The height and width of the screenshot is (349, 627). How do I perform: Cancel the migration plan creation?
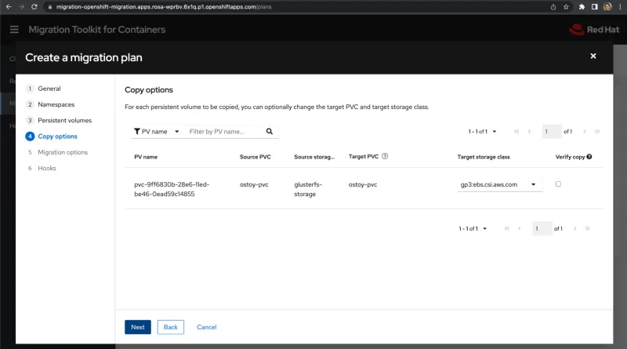coord(206,327)
